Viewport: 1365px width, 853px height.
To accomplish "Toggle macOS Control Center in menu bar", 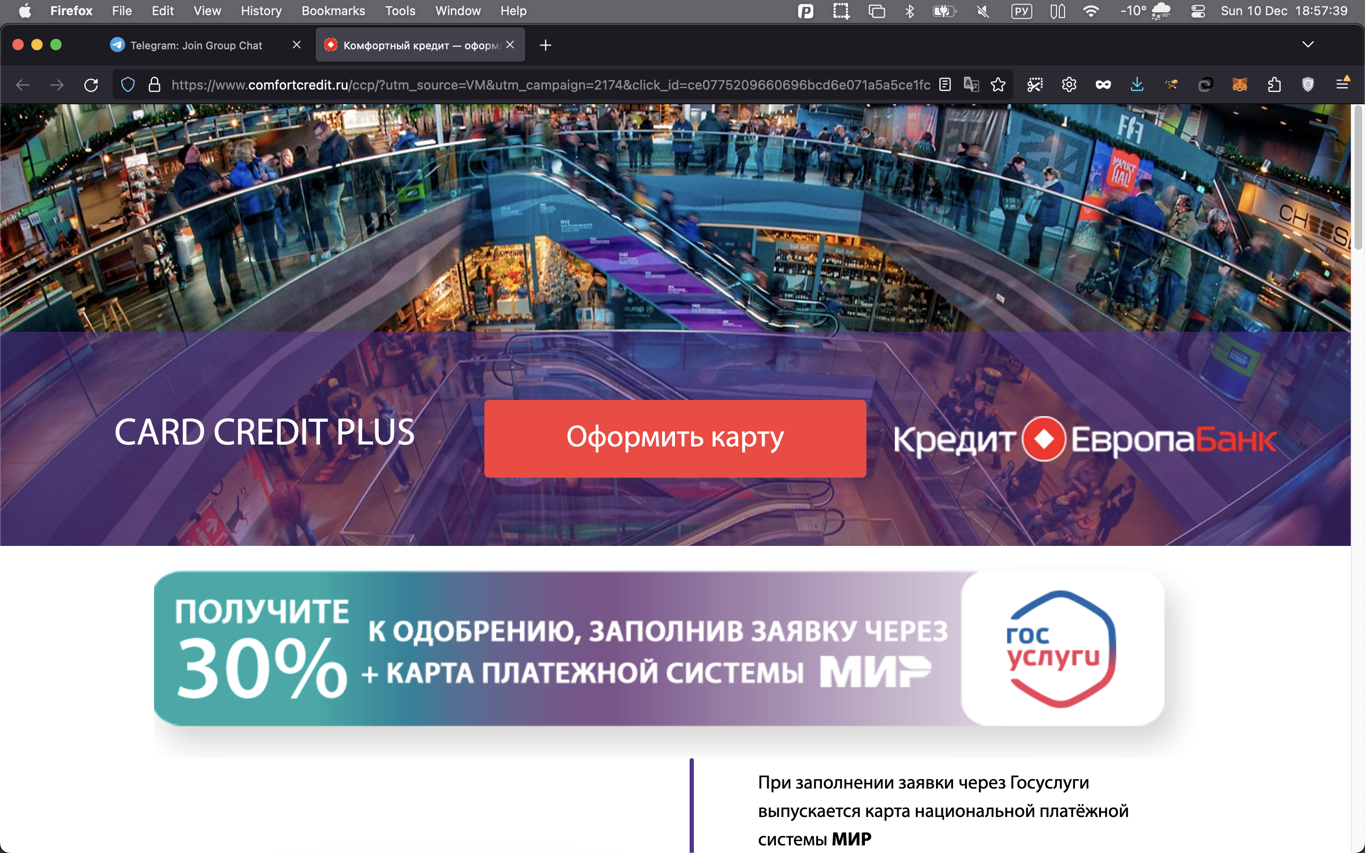I will coord(1198,11).
